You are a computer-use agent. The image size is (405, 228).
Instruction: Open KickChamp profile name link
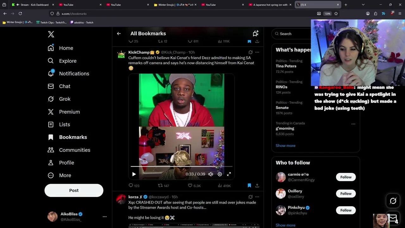pyautogui.click(x=141, y=52)
